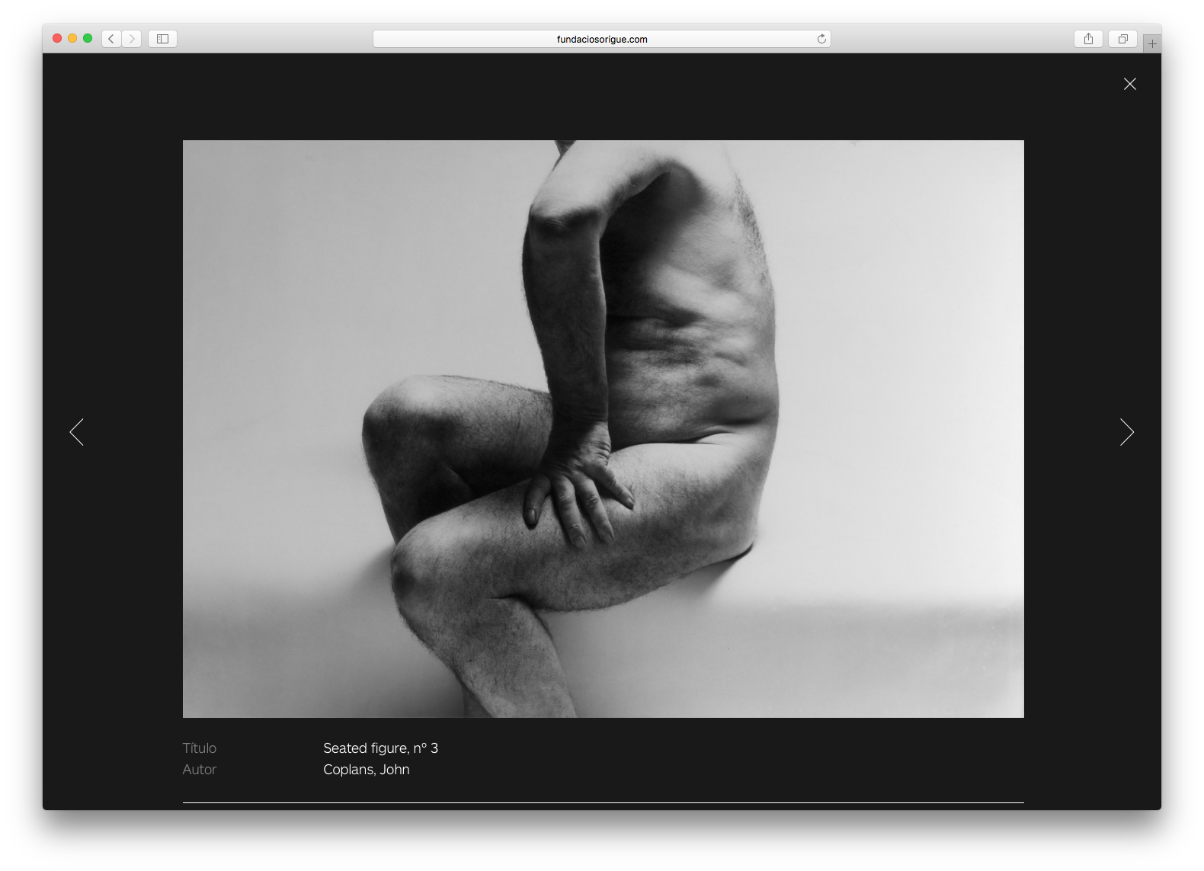
Task: Click the Título label
Action: point(200,748)
